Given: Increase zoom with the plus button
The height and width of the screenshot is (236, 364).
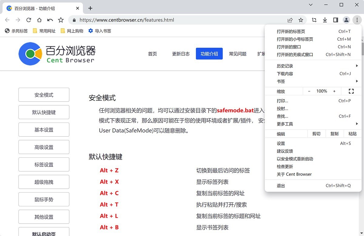Looking at the screenshot, I should click(x=334, y=91).
